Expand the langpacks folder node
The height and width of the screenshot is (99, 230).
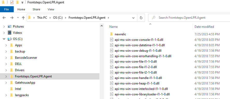click(x=6, y=95)
